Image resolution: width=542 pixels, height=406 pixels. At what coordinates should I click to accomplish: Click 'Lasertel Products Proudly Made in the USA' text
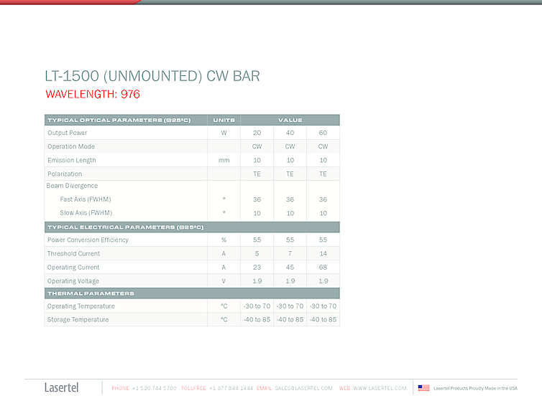475,388
